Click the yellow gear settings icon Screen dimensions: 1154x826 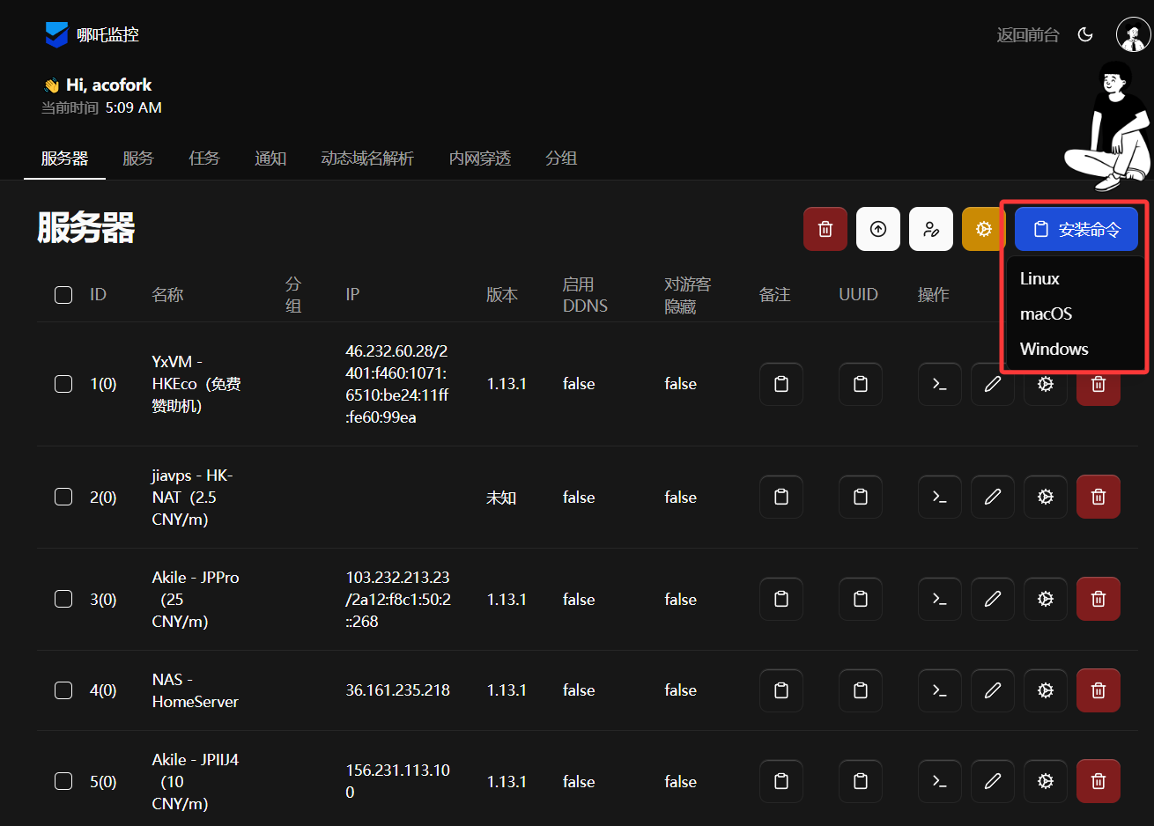click(983, 229)
